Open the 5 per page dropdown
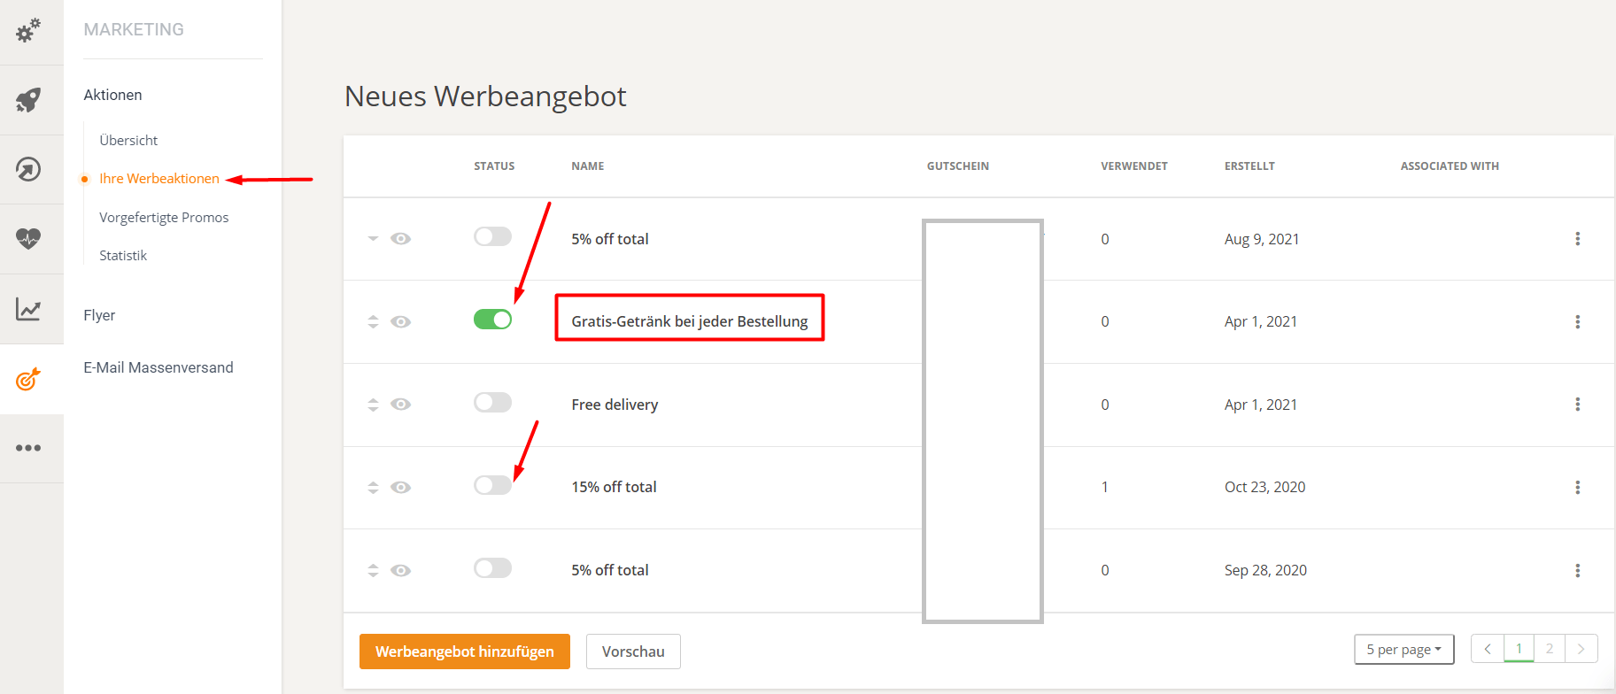Image resolution: width=1616 pixels, height=694 pixels. click(x=1403, y=649)
